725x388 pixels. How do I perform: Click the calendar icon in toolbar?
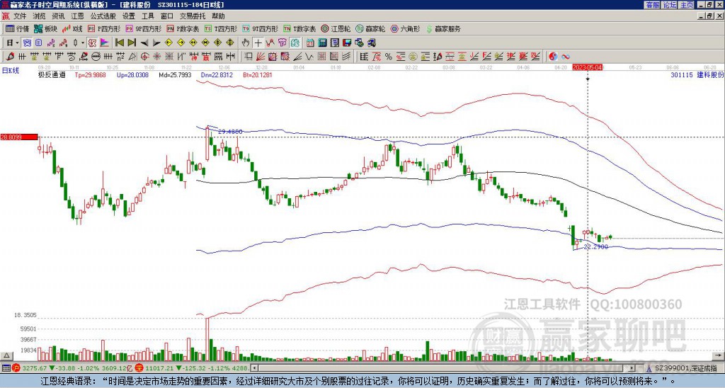tap(310, 43)
